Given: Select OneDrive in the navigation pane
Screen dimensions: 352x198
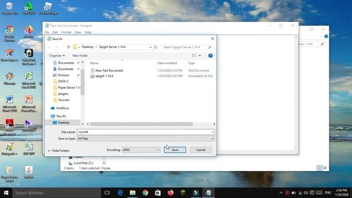Looking at the screenshot, I should click(x=62, y=108).
